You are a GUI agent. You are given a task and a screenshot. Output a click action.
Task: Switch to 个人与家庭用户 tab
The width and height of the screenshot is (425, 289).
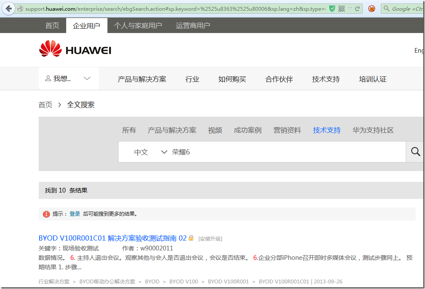138,25
